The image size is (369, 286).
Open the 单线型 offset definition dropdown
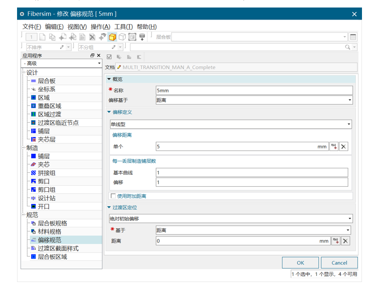coord(231,124)
